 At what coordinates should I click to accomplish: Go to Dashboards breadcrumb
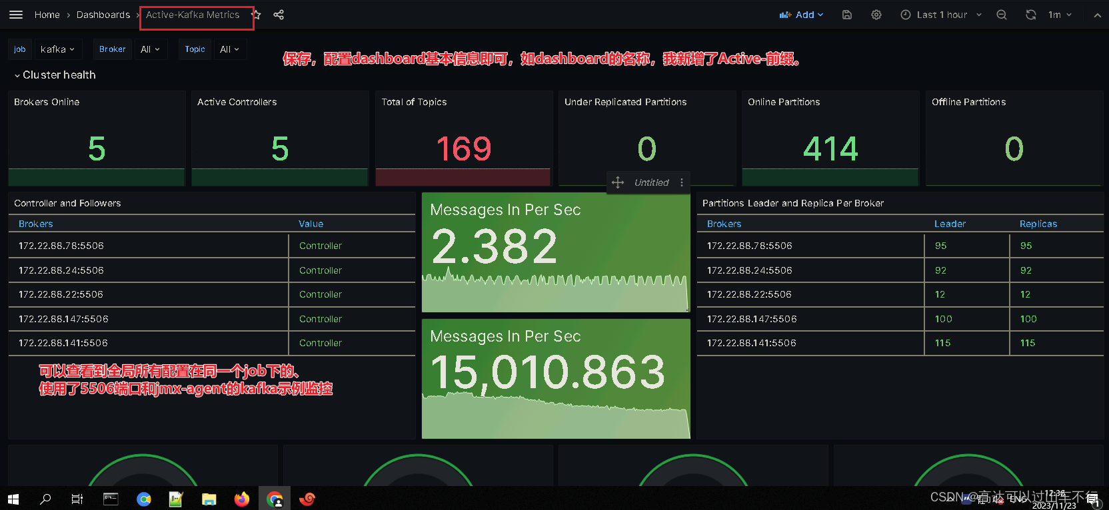103,15
